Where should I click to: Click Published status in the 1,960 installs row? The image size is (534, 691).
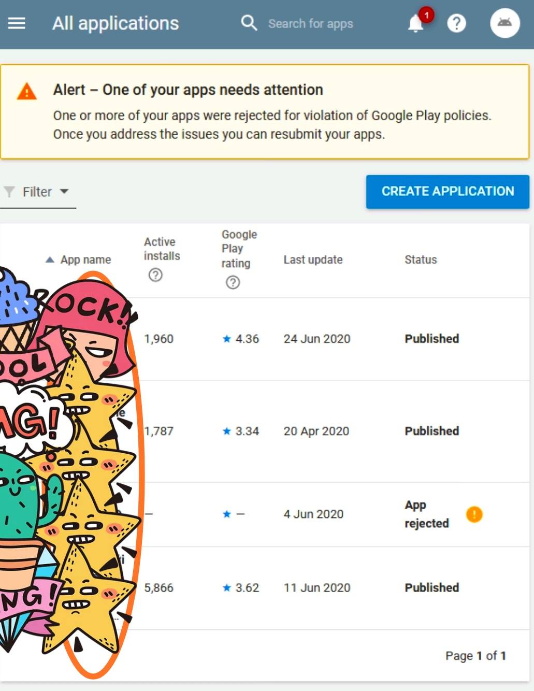pos(432,339)
